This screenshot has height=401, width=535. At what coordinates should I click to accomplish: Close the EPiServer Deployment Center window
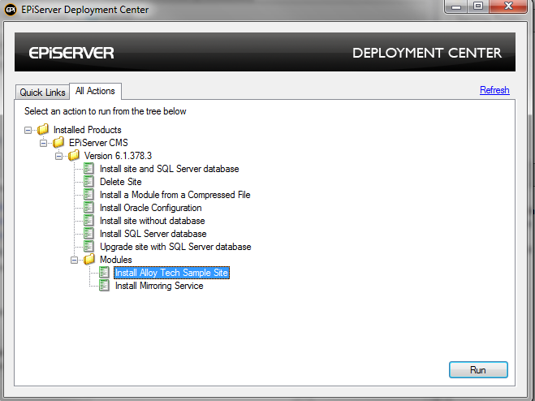coord(508,6)
